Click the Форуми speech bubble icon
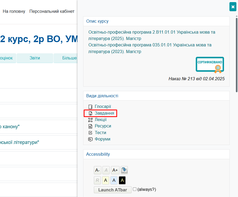 [x=90, y=139]
